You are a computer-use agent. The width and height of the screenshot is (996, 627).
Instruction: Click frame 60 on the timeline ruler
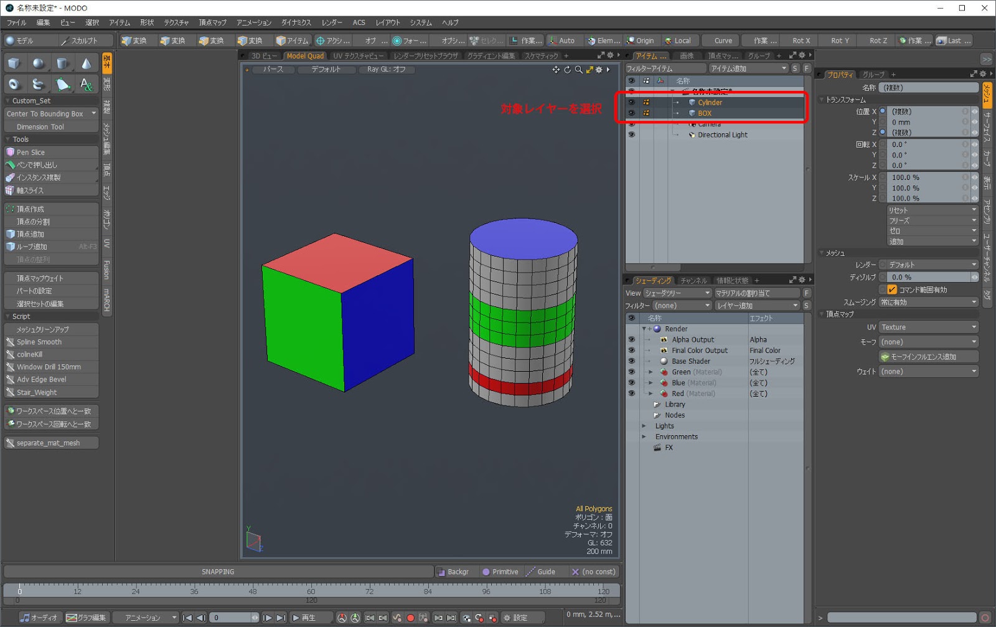point(311,592)
